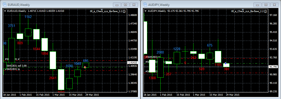Click blue value 1228 on AUDJPY chart
Viewport: 281px width, 99px height.
[177, 49]
